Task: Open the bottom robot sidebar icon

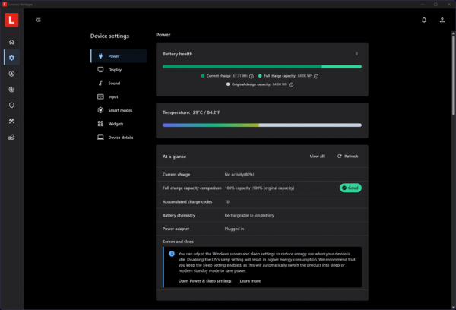Action: [x=11, y=137]
